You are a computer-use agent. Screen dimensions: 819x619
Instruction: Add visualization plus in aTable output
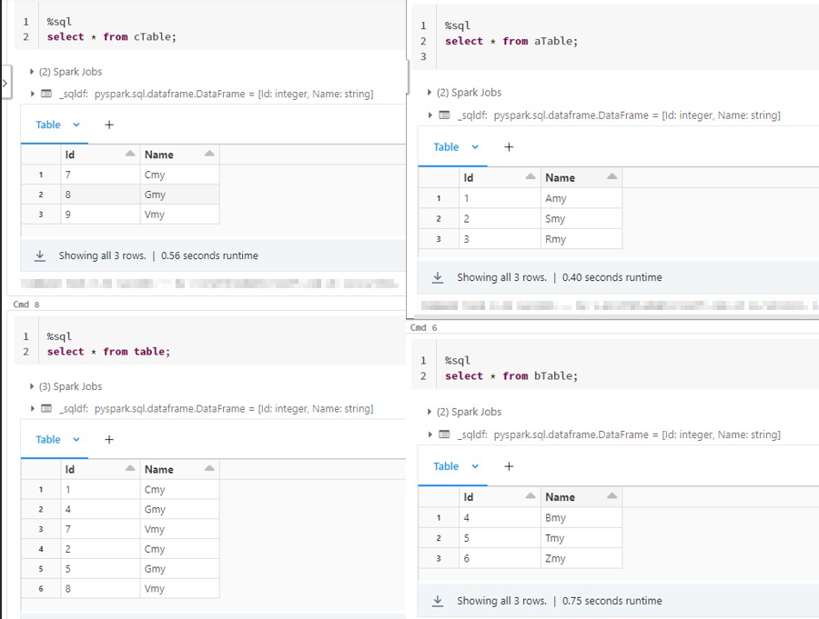click(x=509, y=147)
